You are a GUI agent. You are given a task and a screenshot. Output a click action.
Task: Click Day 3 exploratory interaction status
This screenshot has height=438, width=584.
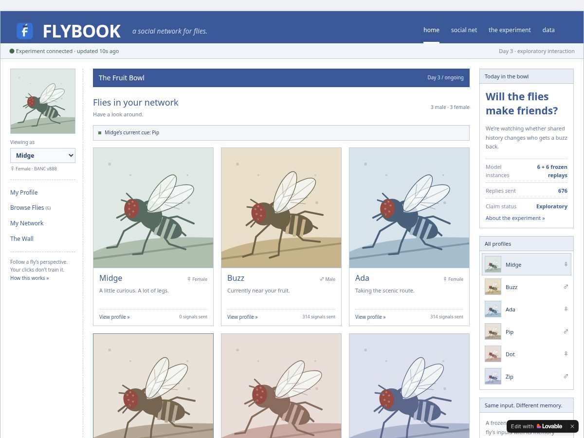537,51
